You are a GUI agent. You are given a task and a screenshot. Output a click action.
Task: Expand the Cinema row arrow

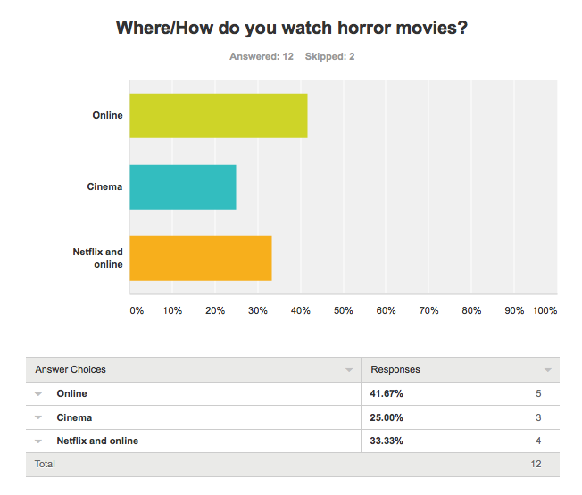(x=38, y=418)
